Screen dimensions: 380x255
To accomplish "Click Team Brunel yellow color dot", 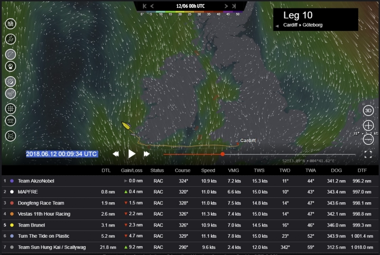I will pos(12,225).
